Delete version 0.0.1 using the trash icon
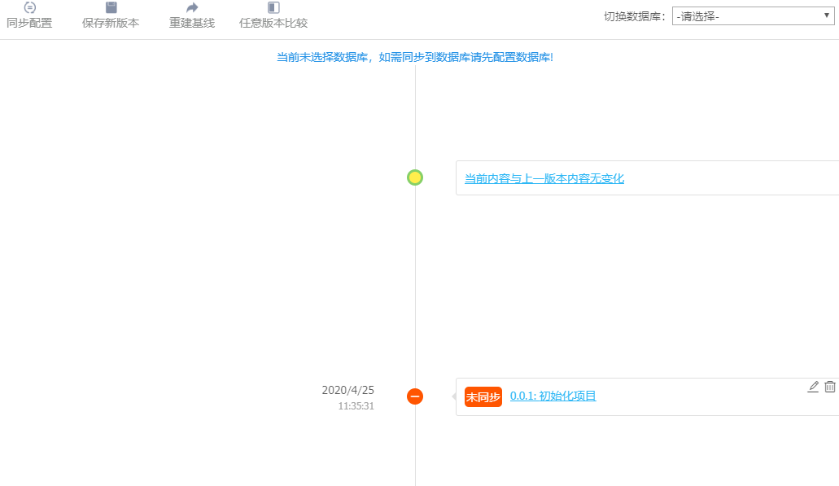Screen dimensions: 839x486 pyautogui.click(x=830, y=387)
